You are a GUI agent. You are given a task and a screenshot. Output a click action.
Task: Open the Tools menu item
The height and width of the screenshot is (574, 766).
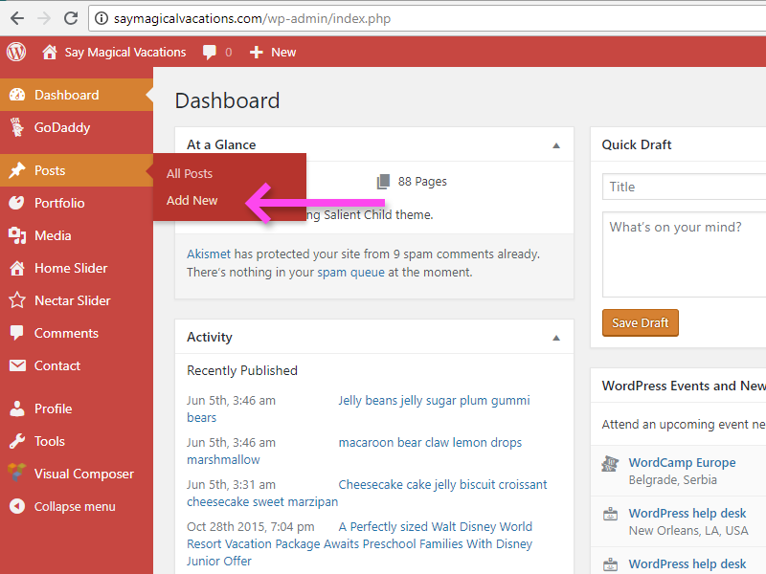pyautogui.click(x=77, y=441)
